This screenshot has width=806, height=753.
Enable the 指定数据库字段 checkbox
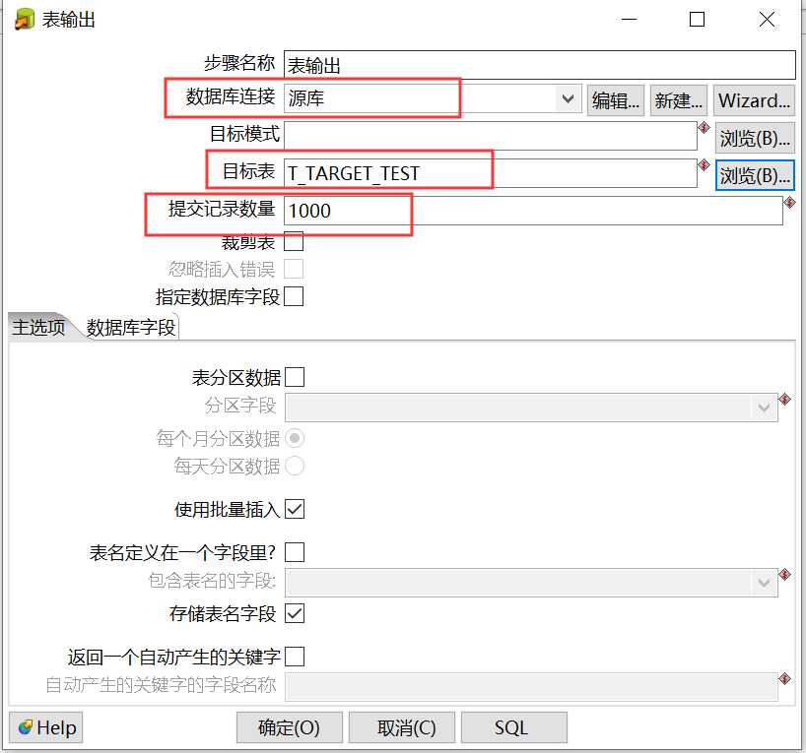pyautogui.click(x=294, y=296)
